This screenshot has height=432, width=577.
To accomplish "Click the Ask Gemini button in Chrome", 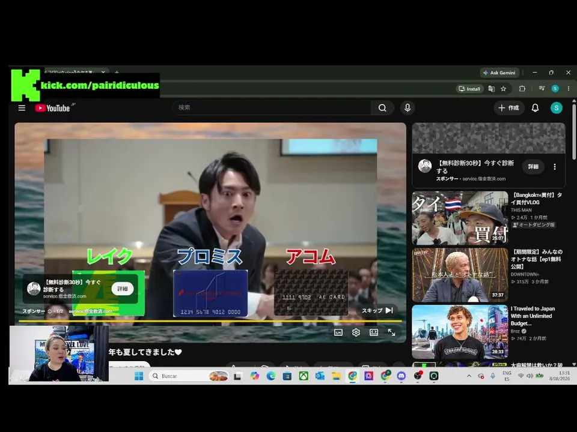I will (499, 73).
